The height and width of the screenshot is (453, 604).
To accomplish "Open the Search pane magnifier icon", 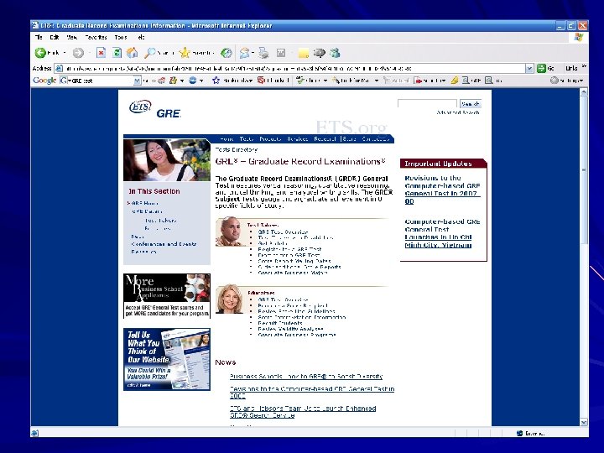I will click(x=149, y=53).
